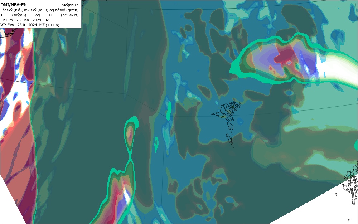Click the Skýjahula heading in legend

(x=71, y=5)
